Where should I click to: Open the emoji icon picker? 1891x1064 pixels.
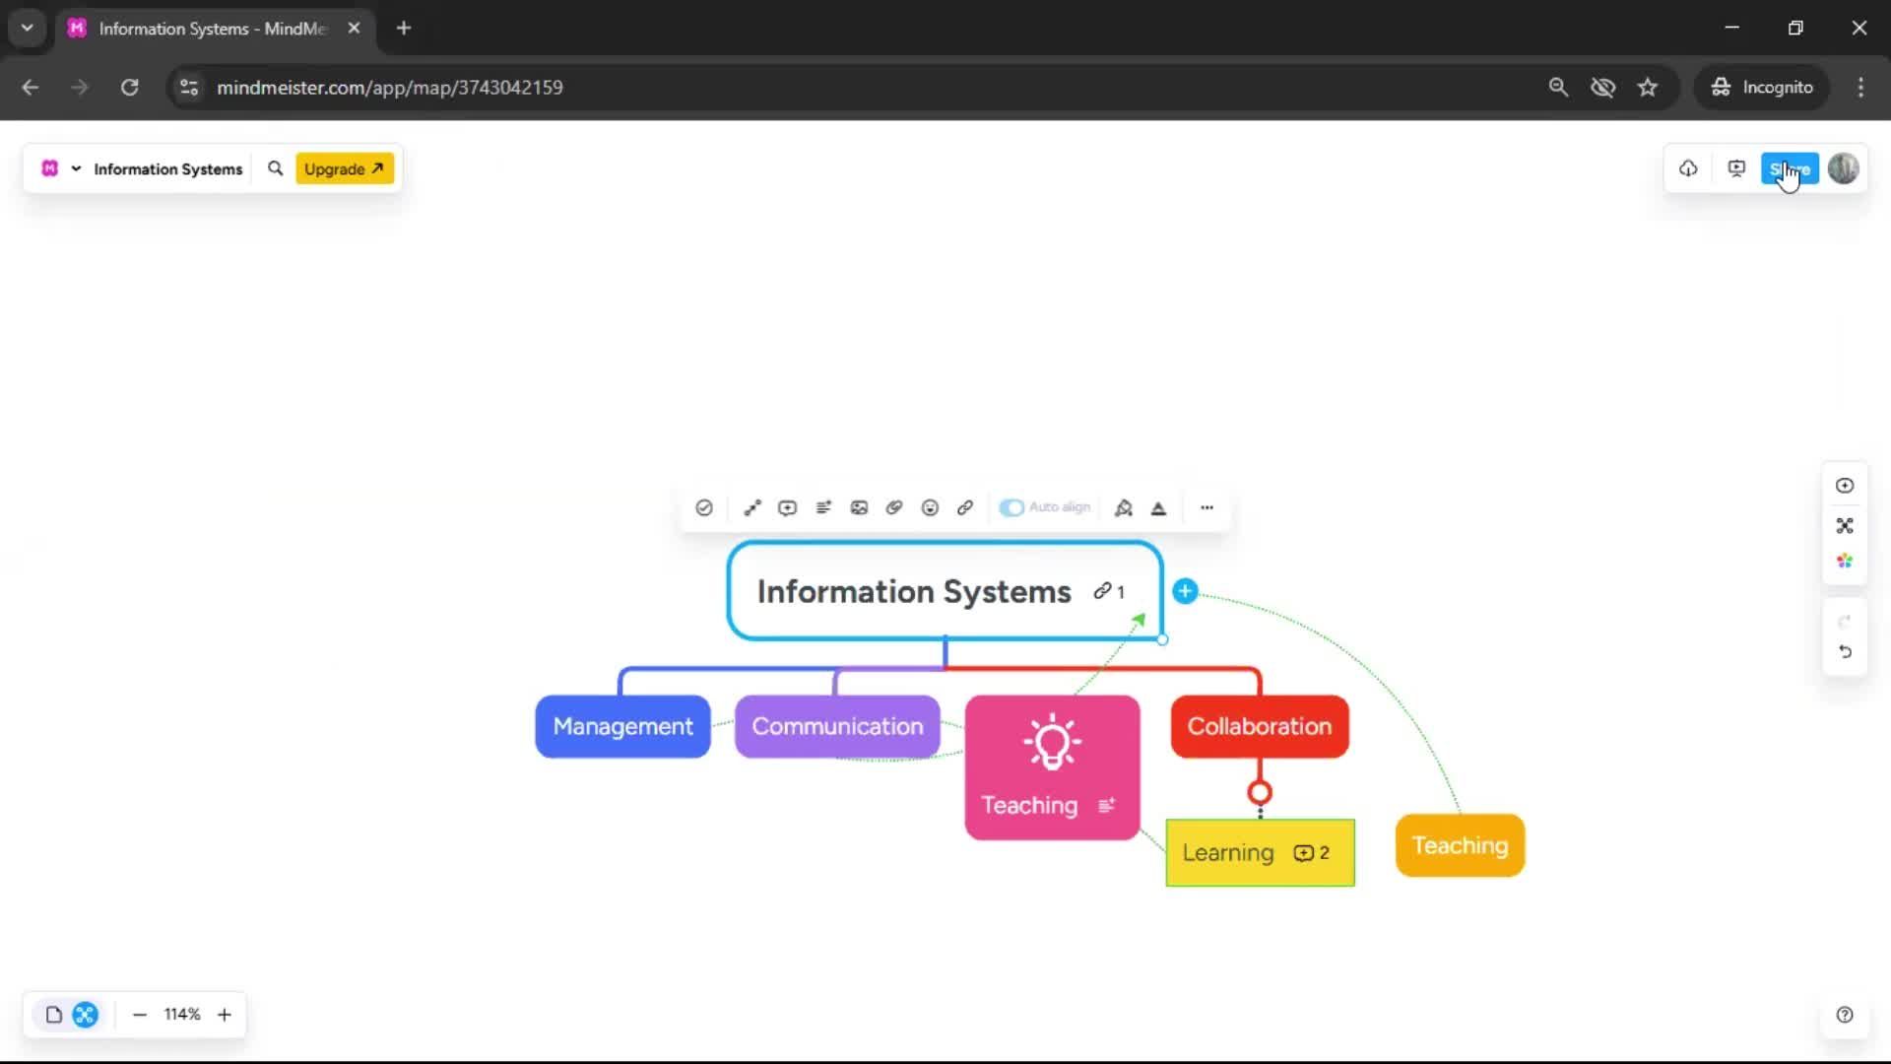pos(930,507)
